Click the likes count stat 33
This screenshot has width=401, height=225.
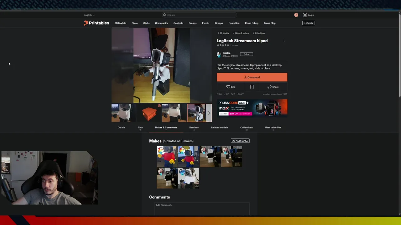tap(219, 94)
